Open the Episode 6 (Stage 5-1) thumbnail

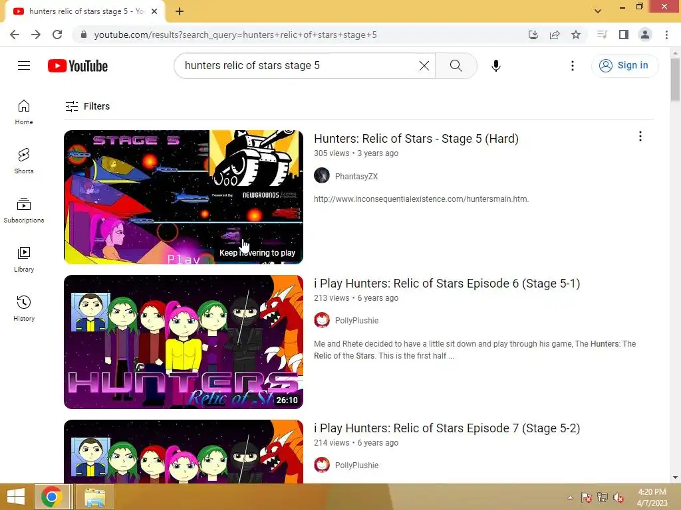(x=184, y=342)
